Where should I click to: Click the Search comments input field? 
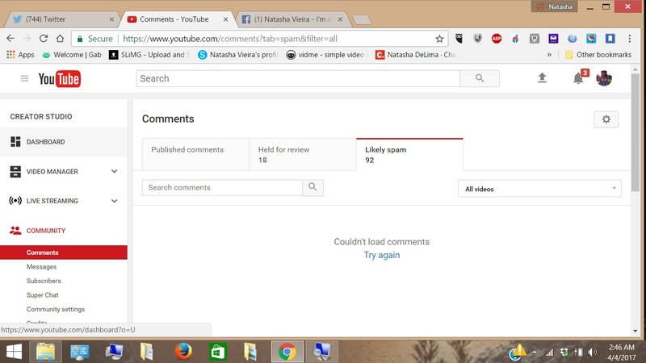click(222, 188)
